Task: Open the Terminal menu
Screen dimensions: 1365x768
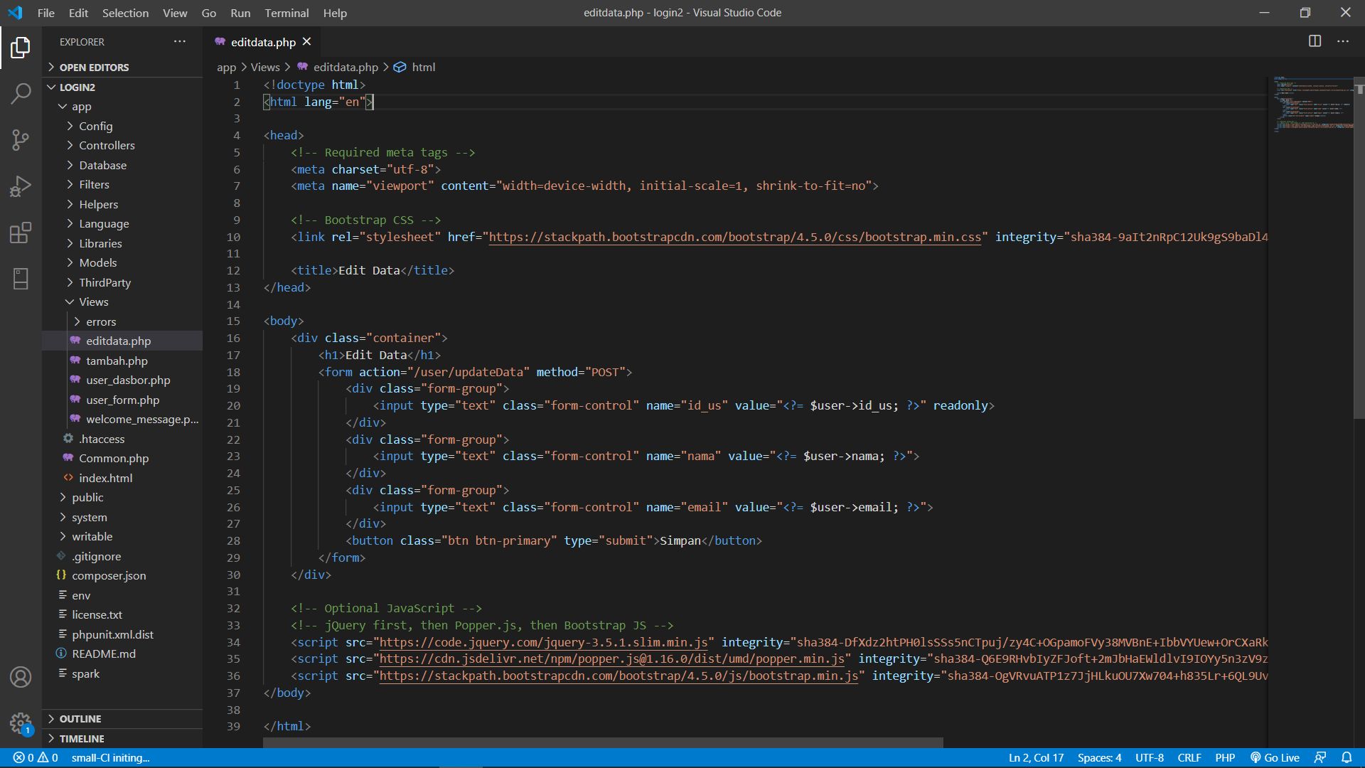Action: click(x=287, y=13)
